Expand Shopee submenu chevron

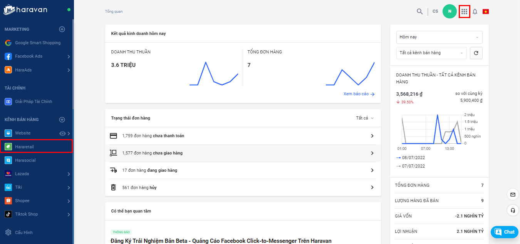point(69,201)
